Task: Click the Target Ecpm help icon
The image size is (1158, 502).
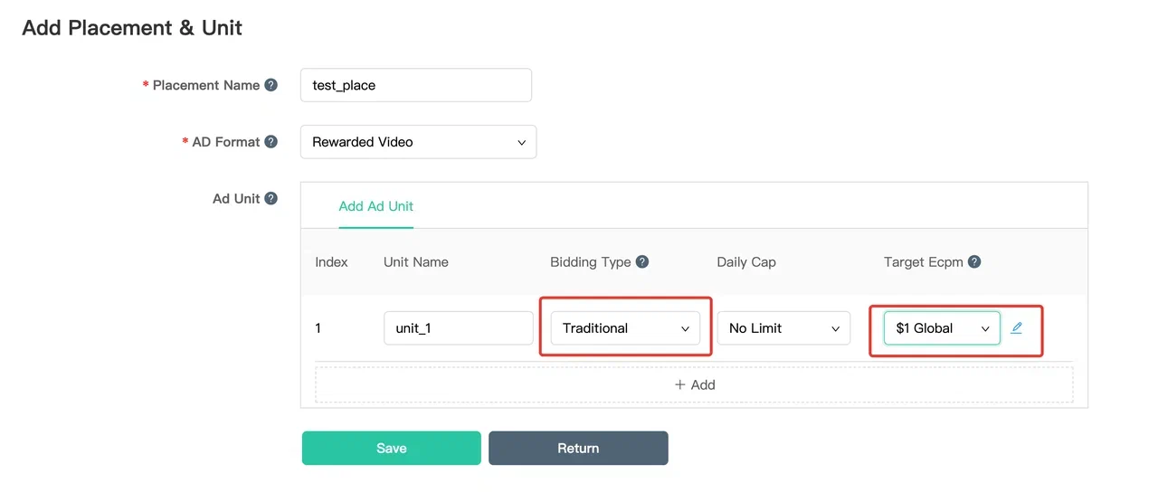Action: click(x=974, y=262)
